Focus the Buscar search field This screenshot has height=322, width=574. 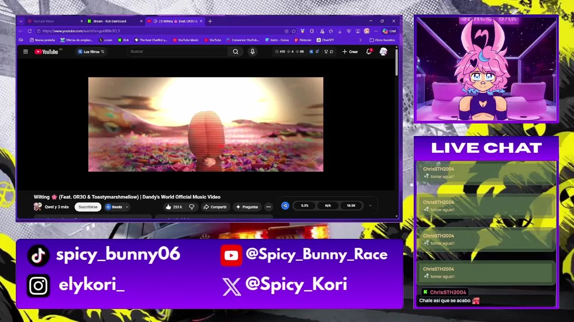click(178, 51)
